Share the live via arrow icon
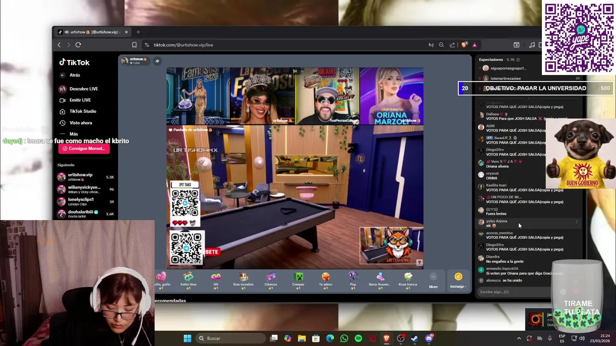Viewport: 616px width, 346px height. point(157,61)
